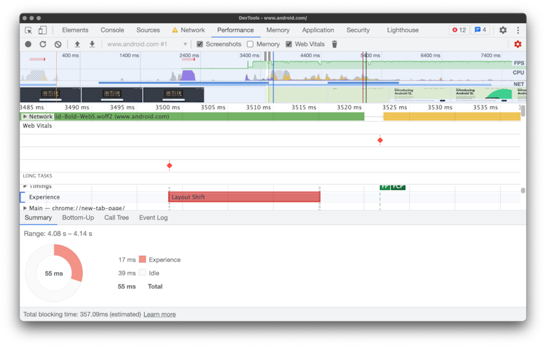Save profile with the download arrow
Viewport: 546px width, 347px height.
click(92, 45)
